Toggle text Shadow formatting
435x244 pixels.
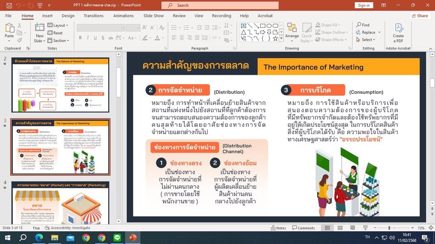103,38
